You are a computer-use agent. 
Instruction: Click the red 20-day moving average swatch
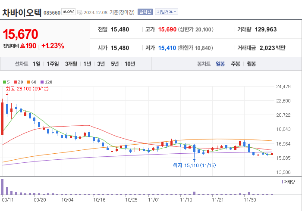point(15,82)
